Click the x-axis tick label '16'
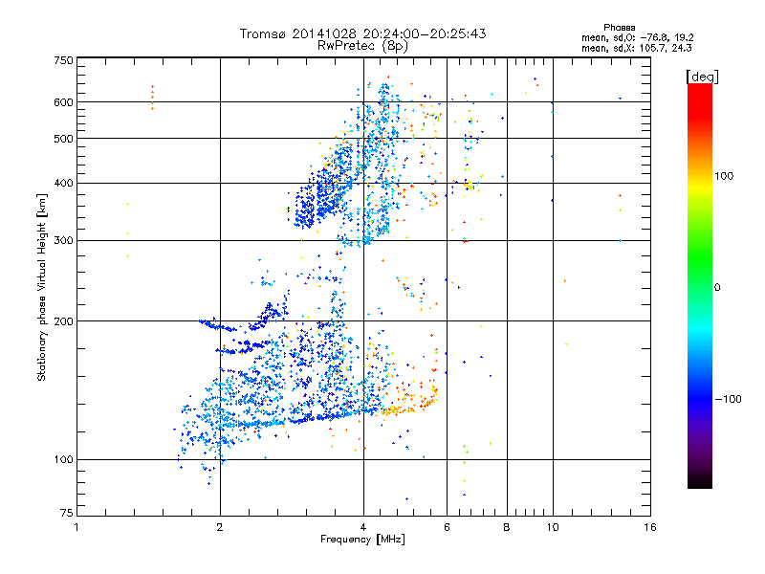765x574 pixels. (650, 527)
